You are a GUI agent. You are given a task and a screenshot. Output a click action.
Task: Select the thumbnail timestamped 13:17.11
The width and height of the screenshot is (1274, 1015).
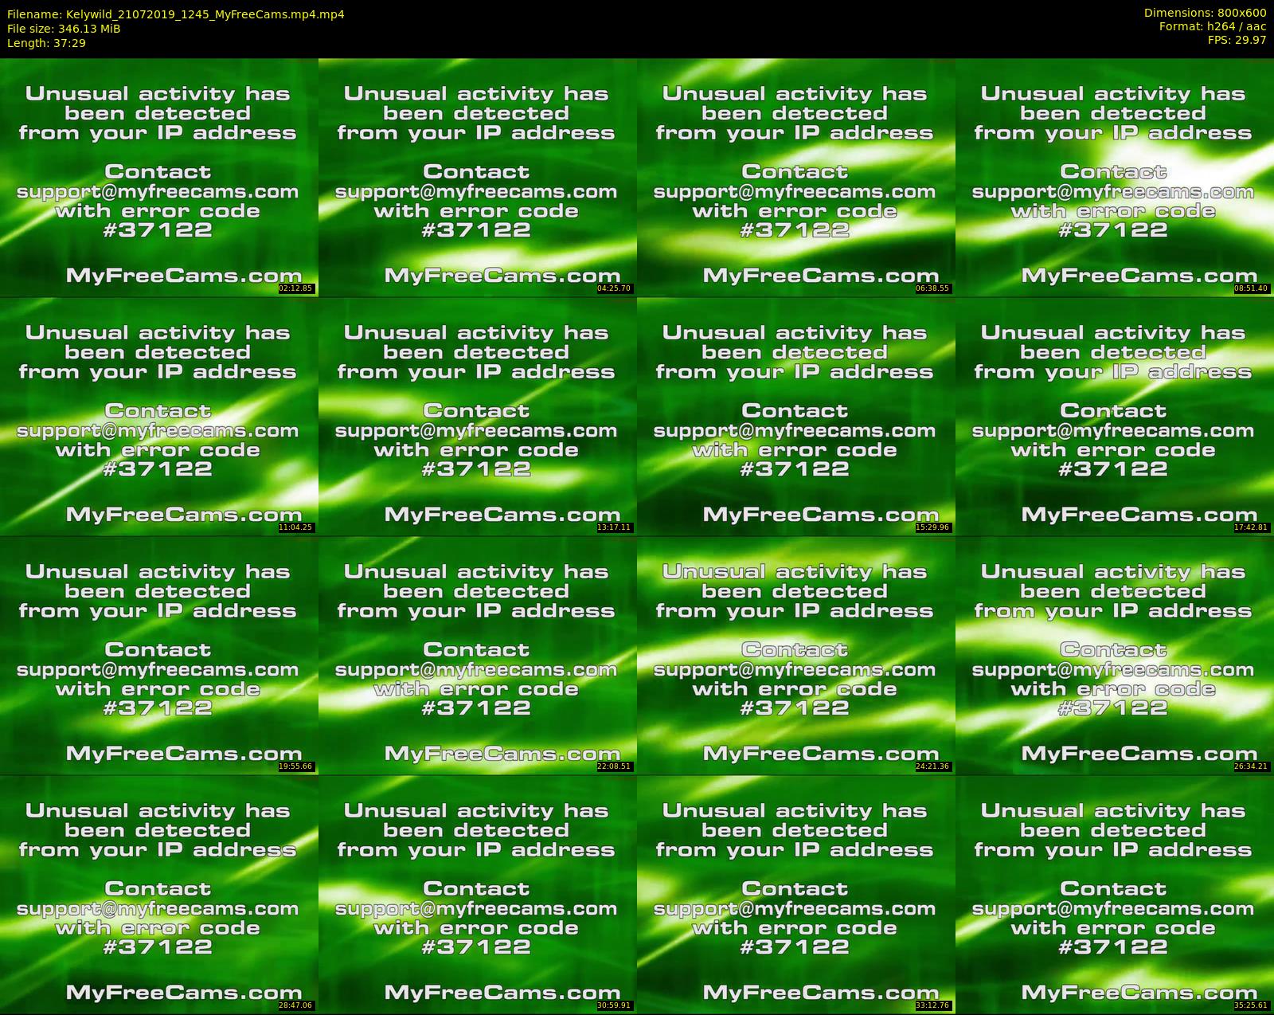(x=478, y=416)
